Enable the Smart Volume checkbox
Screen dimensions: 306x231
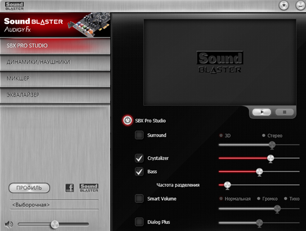coord(139,198)
